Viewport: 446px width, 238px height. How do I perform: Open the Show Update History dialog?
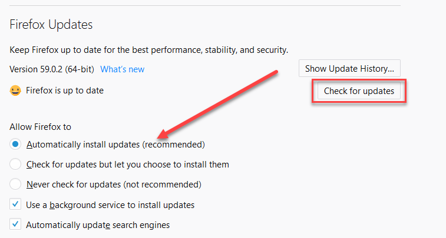tap(349, 68)
